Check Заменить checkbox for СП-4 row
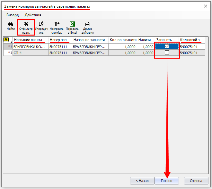Screen dimensions: 212x189 [167, 53]
